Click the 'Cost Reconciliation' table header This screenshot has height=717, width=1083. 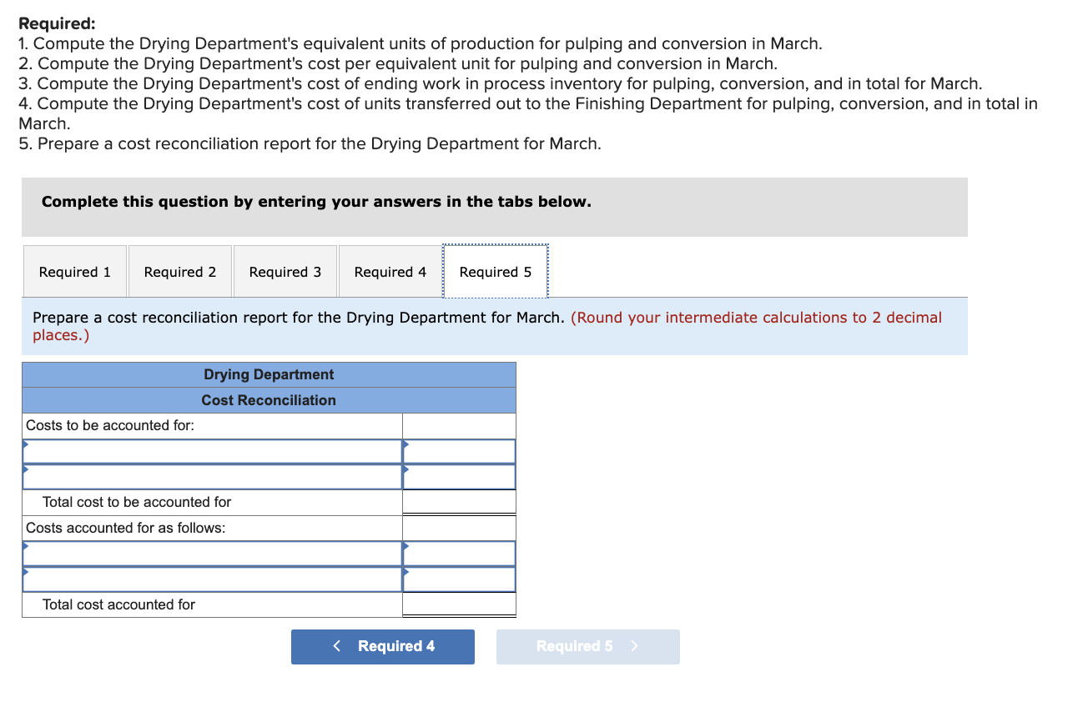tap(269, 400)
